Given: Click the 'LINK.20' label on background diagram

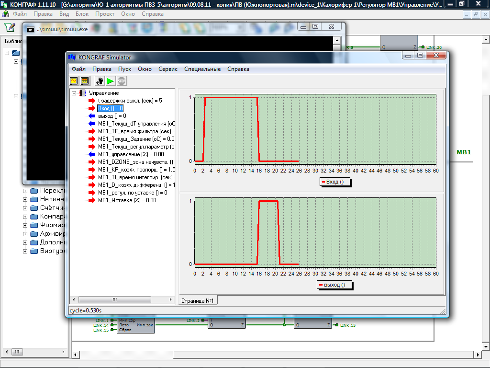Looking at the screenshot, I should (x=434, y=47).
